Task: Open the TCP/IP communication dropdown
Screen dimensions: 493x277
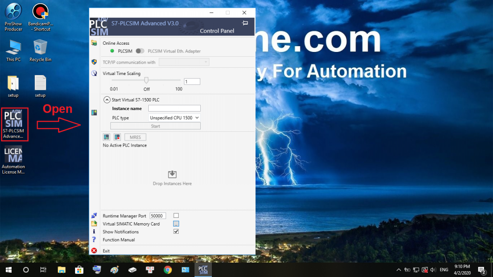Action: click(x=184, y=62)
